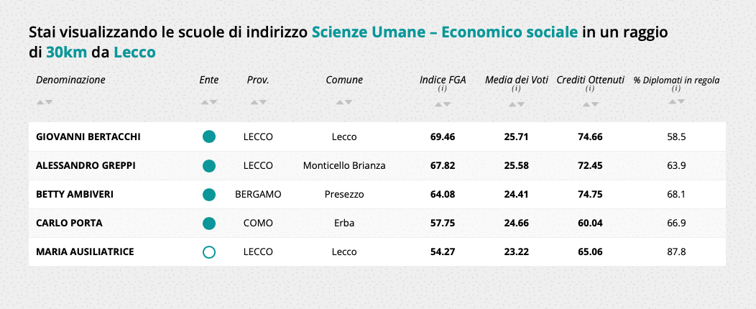The image size is (756, 309).
Task: Sort the Denominazione column with its arrows
Action: coord(45,103)
